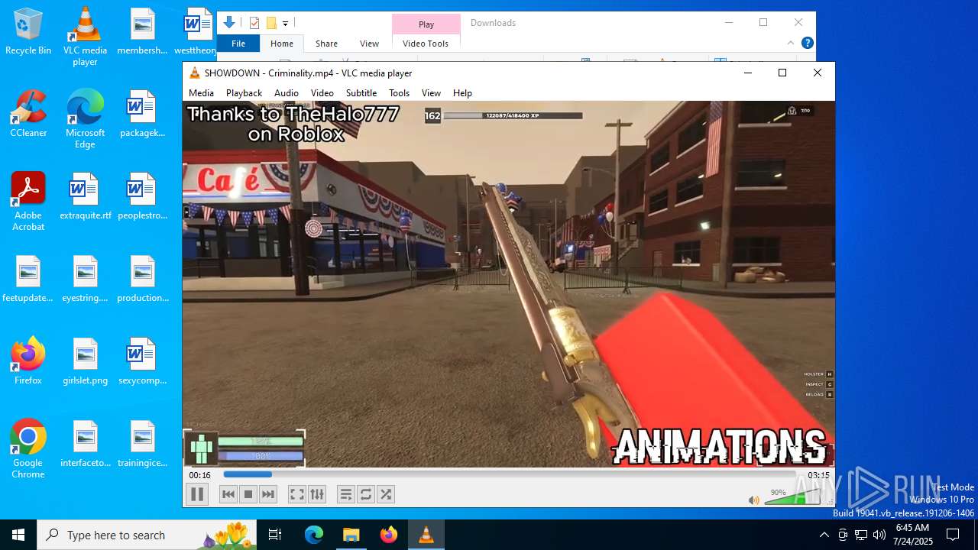Select extraquite.rtf desktop file
This screenshot has height=550, width=978.
pyautogui.click(x=85, y=196)
